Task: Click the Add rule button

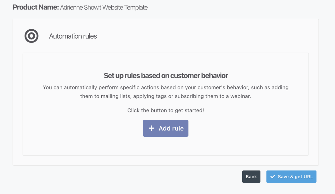Action: click(x=166, y=128)
